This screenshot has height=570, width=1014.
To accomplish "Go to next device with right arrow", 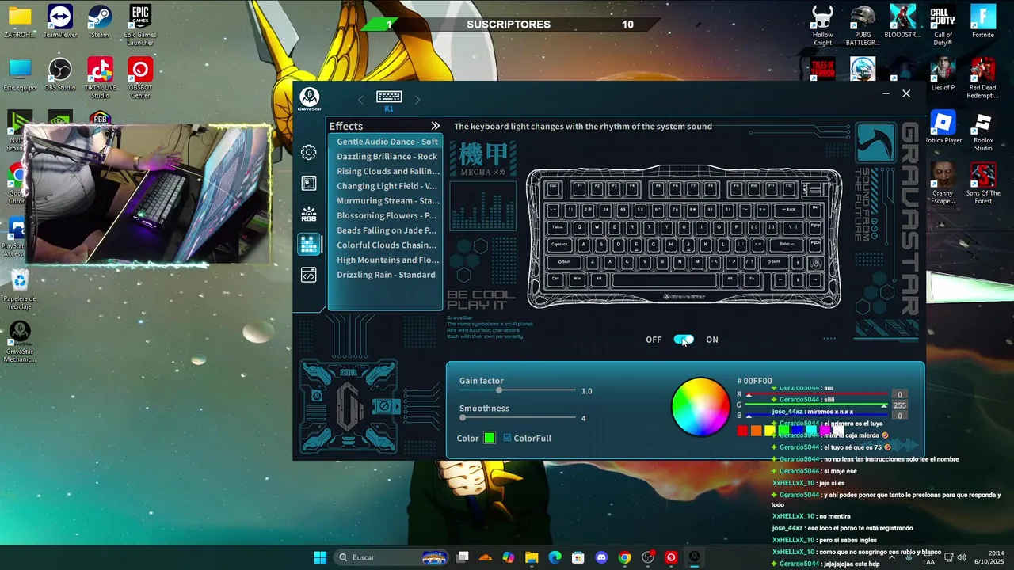I will coord(417,99).
